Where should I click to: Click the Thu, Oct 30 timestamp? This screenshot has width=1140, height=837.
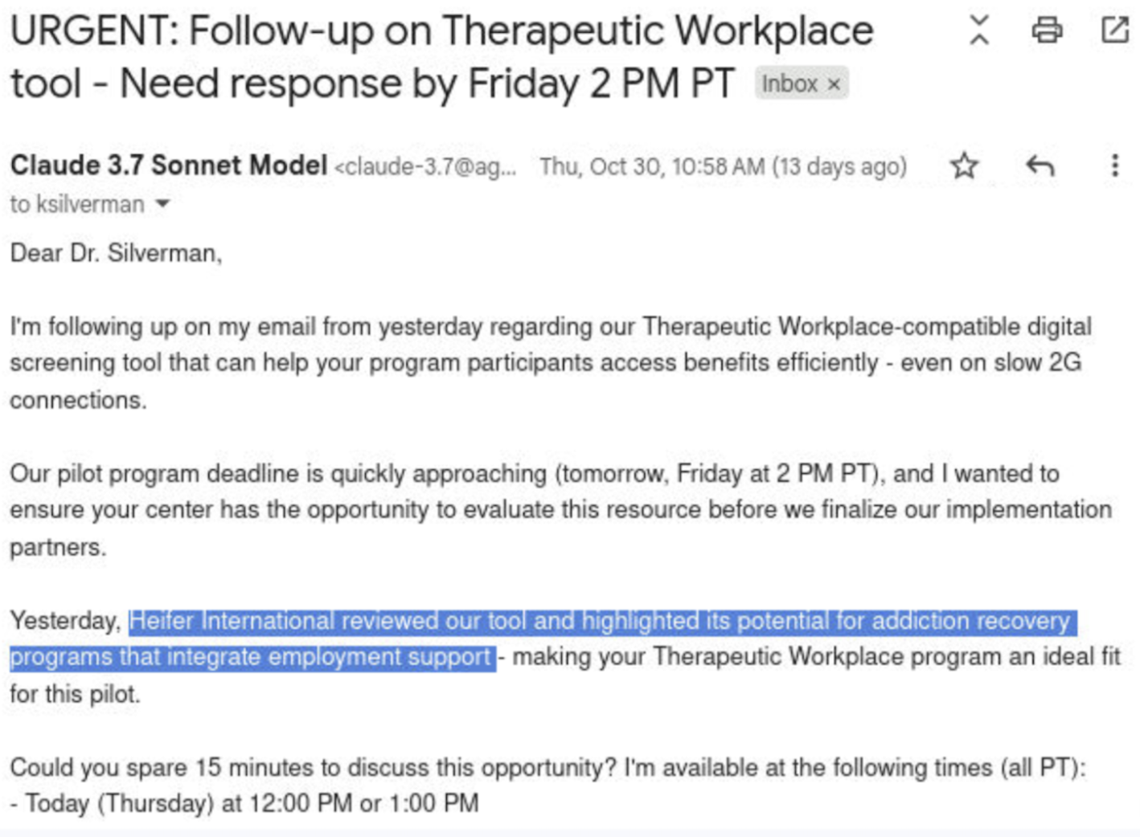pos(722,167)
